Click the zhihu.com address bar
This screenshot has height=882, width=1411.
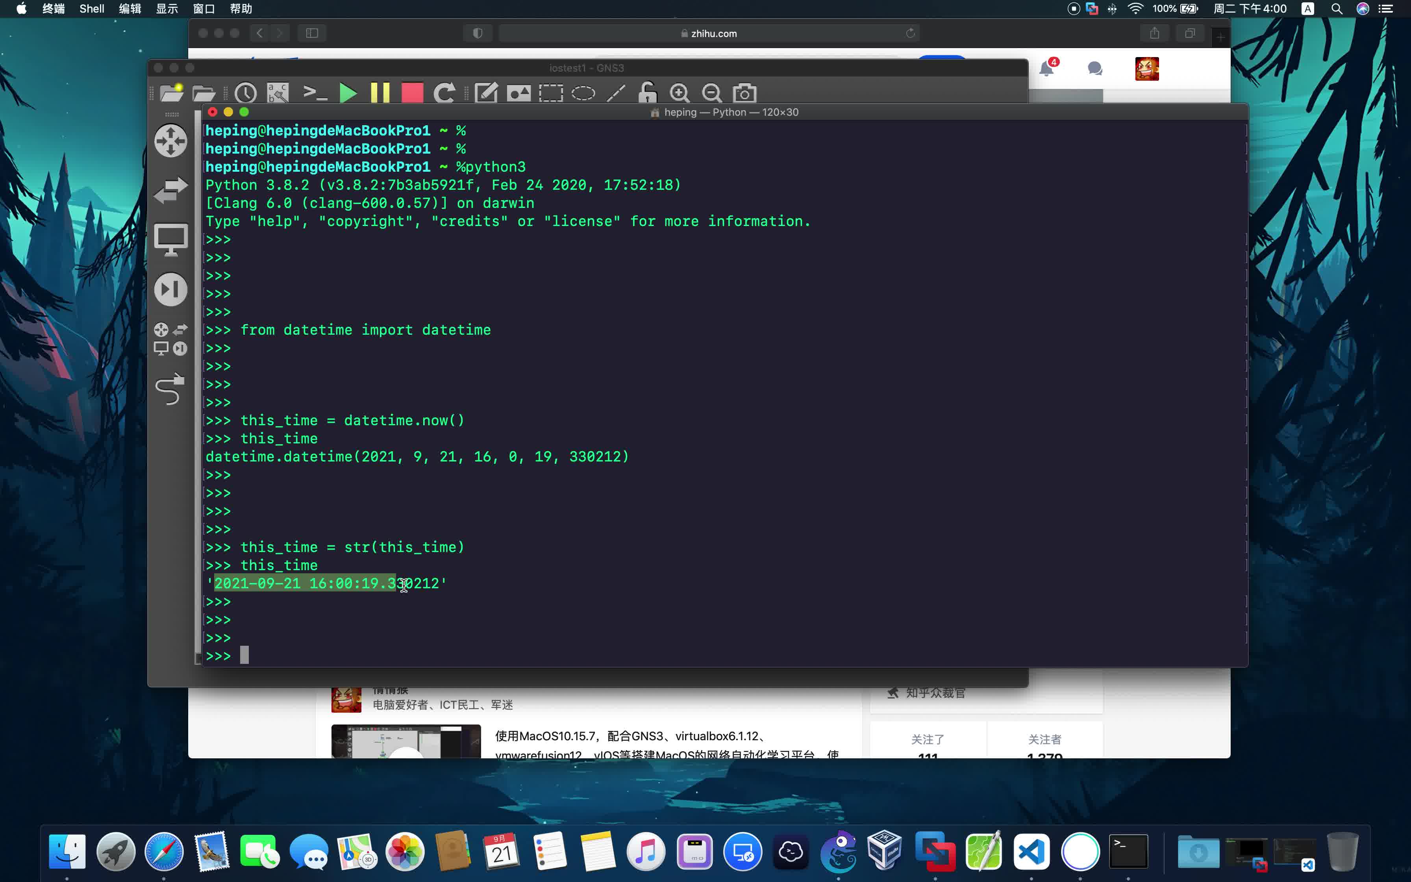709,33
